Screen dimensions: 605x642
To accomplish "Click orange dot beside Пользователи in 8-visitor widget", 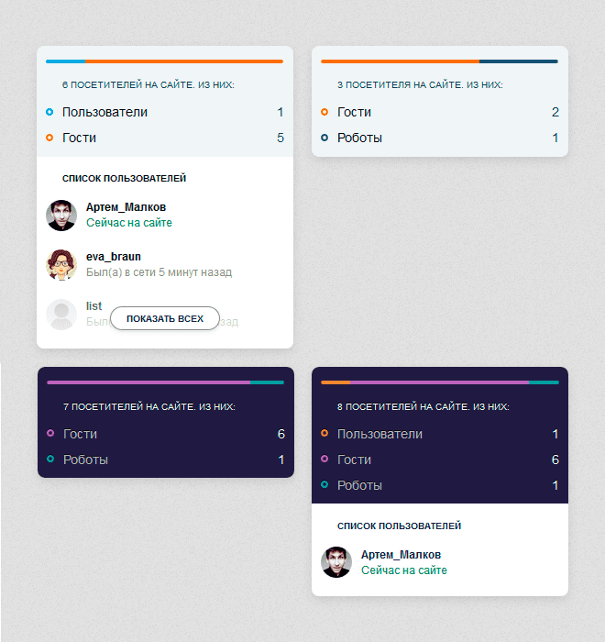I will click(324, 434).
